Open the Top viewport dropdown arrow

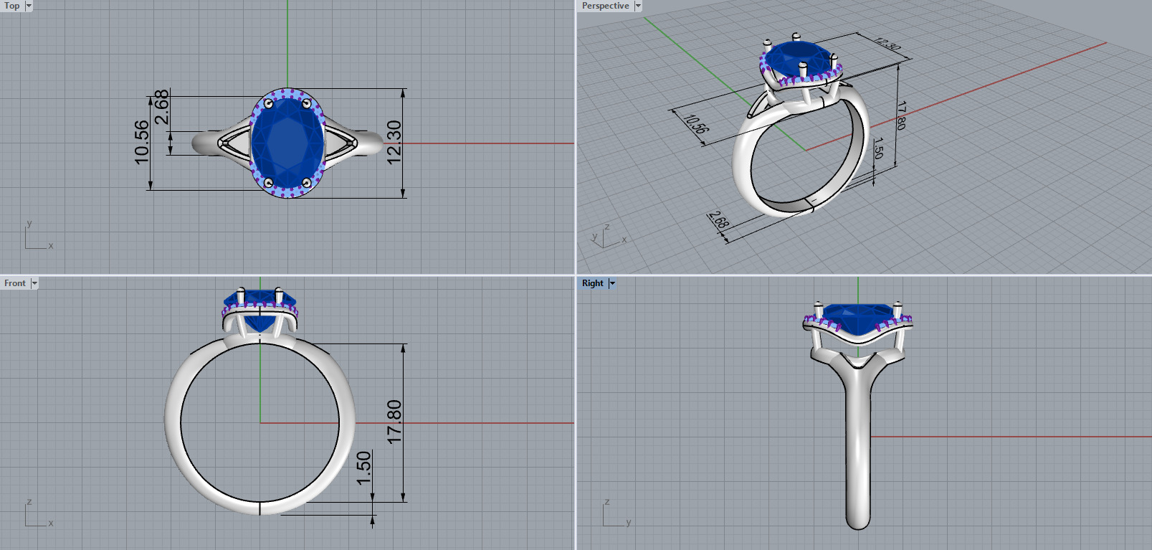point(29,6)
